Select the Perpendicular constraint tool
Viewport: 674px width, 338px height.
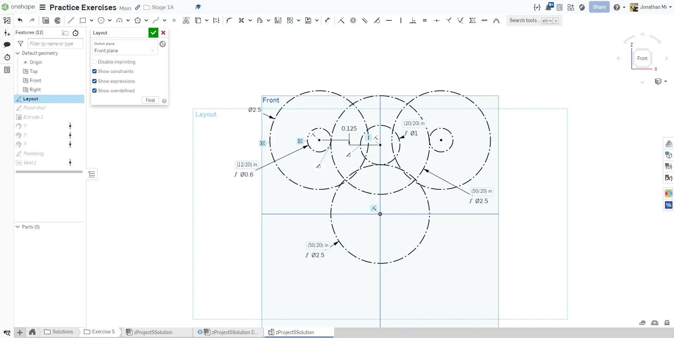click(x=413, y=20)
